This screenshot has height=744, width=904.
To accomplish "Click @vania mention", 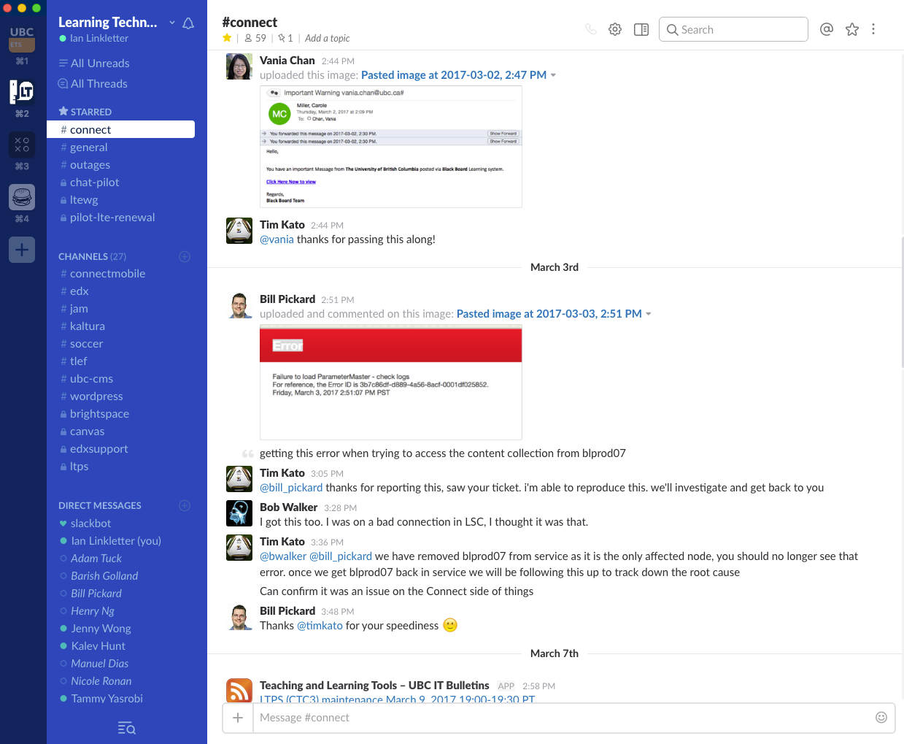I will pyautogui.click(x=277, y=239).
